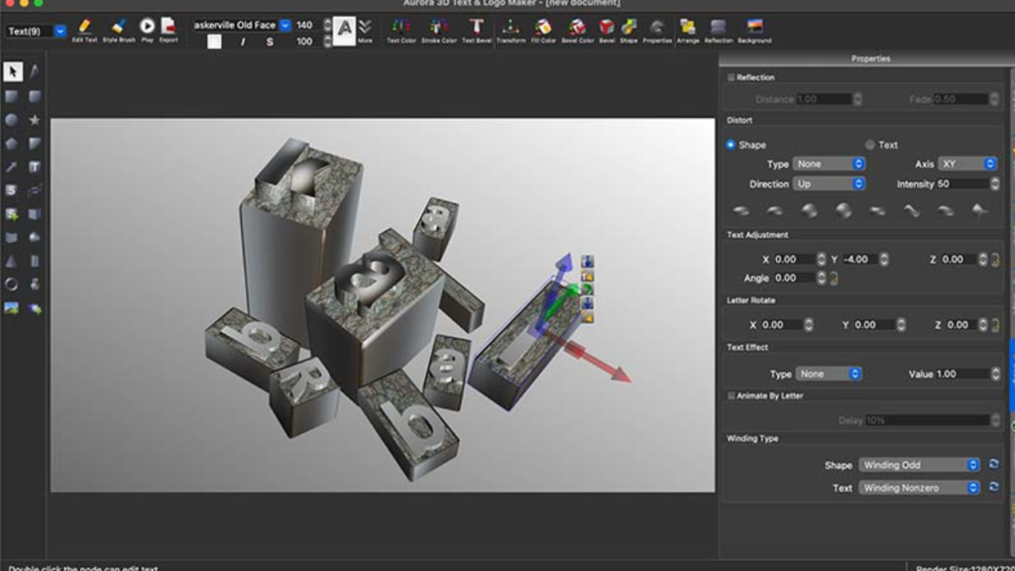The height and width of the screenshot is (571, 1015).
Task: Open the Winding Odd shape dropdown
Action: click(x=918, y=465)
